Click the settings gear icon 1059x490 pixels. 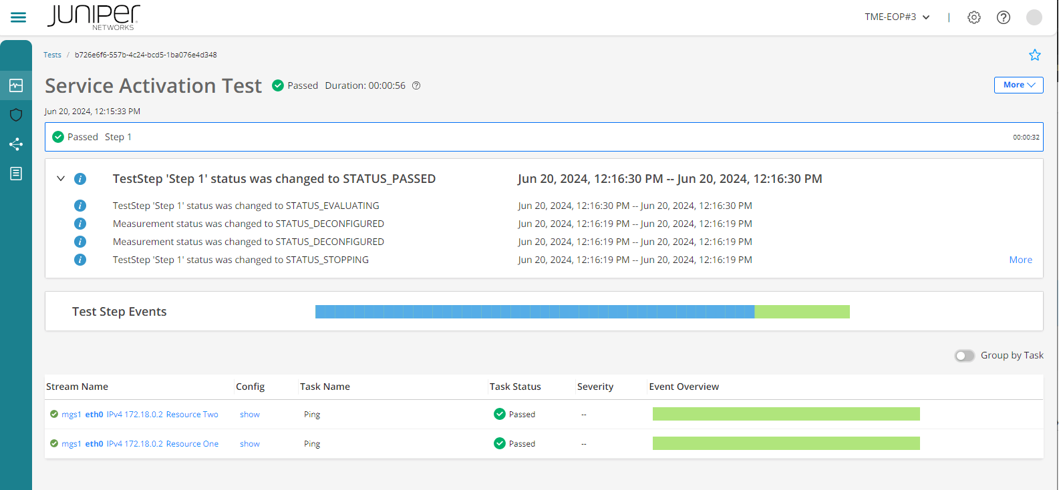click(973, 17)
